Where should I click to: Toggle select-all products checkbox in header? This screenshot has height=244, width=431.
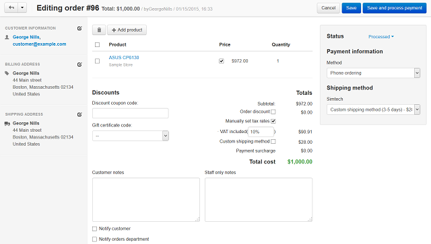(97, 45)
